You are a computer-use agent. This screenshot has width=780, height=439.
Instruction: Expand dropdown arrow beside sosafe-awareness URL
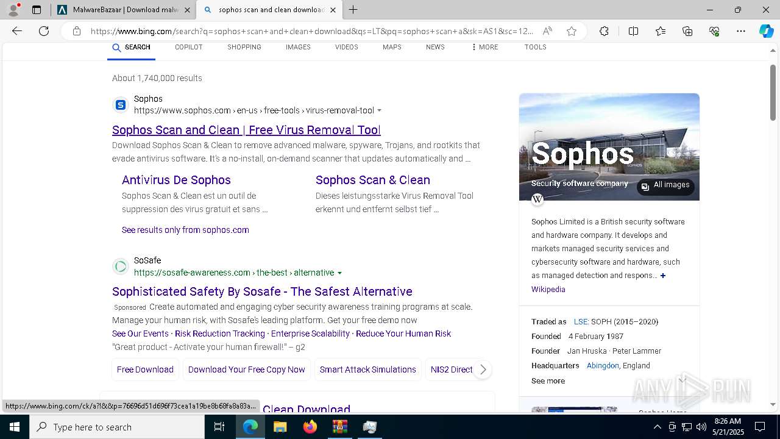click(340, 273)
